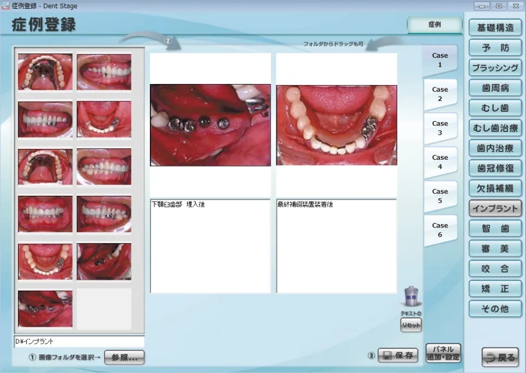Screen dimensions: 526x373
Task: Open the Case 6 tab
Action: (439, 230)
